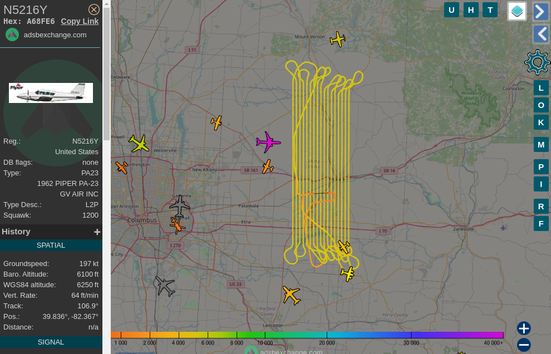
Task: Click the Hex: A68FE6 text
Action: coord(29,21)
